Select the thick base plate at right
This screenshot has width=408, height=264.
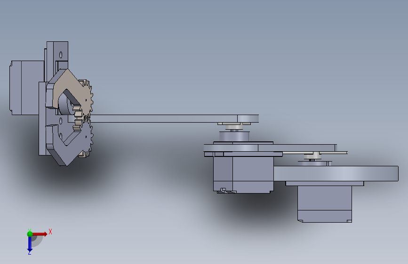click(x=336, y=174)
